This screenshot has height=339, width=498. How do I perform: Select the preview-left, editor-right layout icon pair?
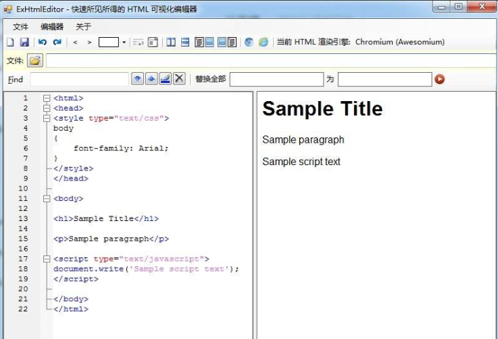(x=227, y=42)
